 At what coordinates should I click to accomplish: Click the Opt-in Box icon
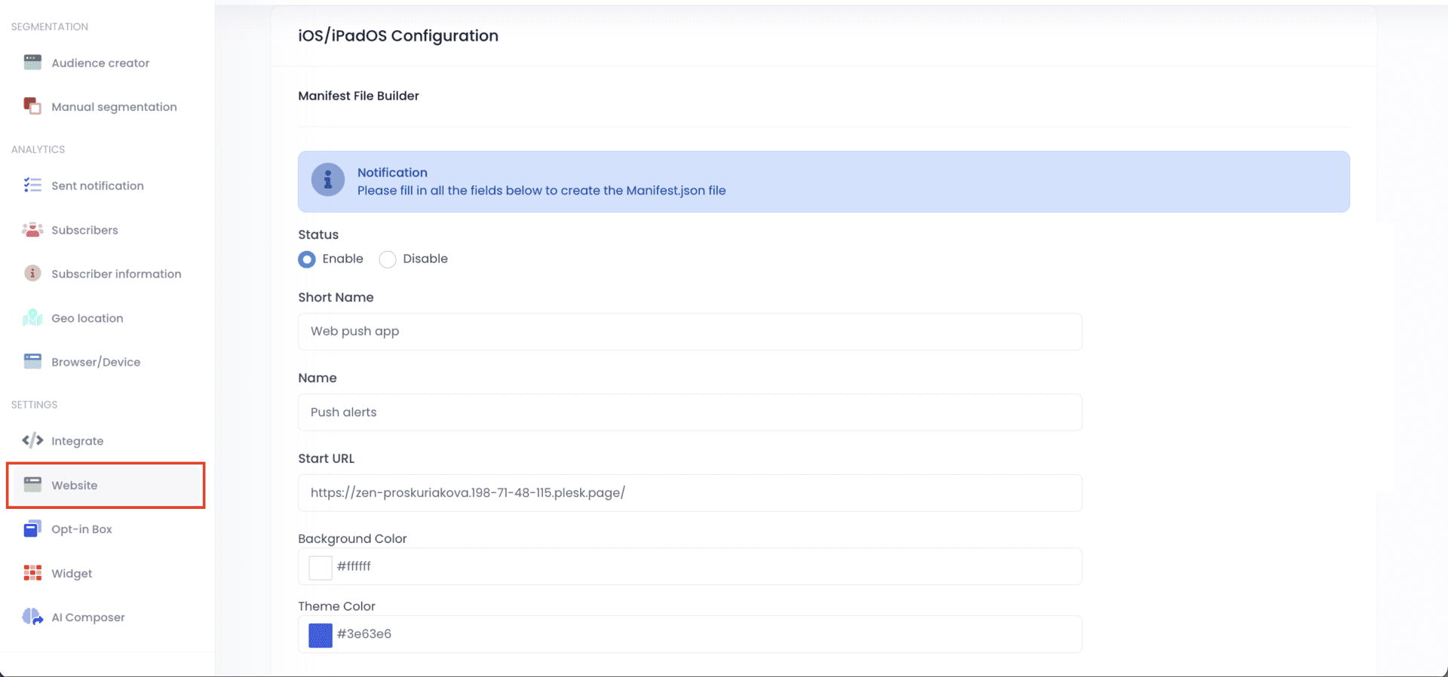click(32, 528)
